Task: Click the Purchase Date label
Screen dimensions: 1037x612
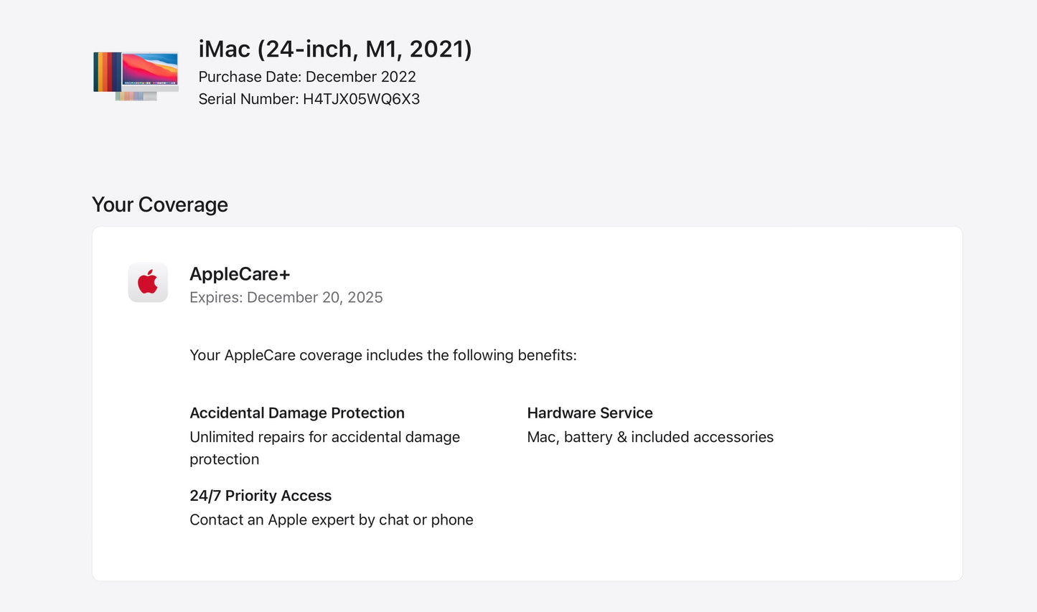Action: pyautogui.click(x=250, y=77)
